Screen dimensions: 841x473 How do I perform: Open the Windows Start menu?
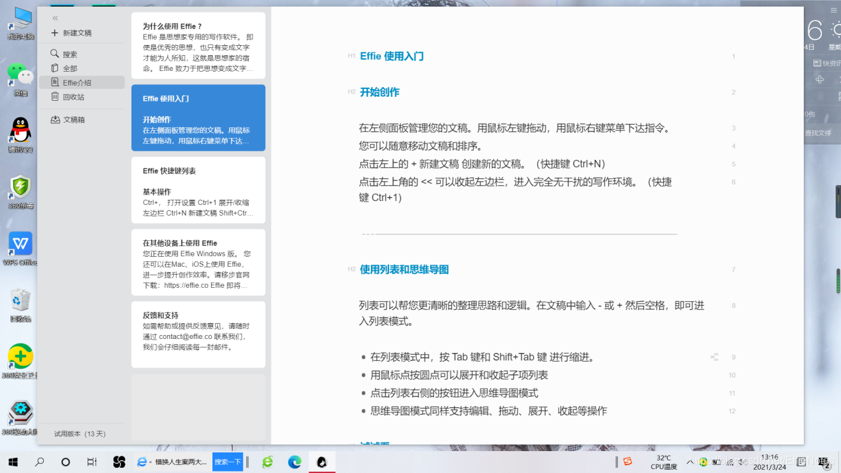pos(13,462)
